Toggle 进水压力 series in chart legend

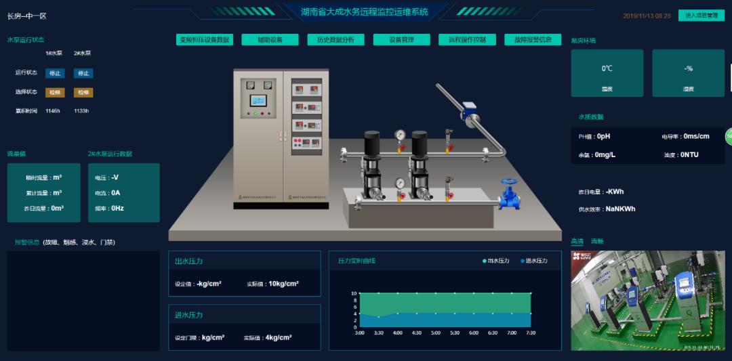click(x=534, y=261)
